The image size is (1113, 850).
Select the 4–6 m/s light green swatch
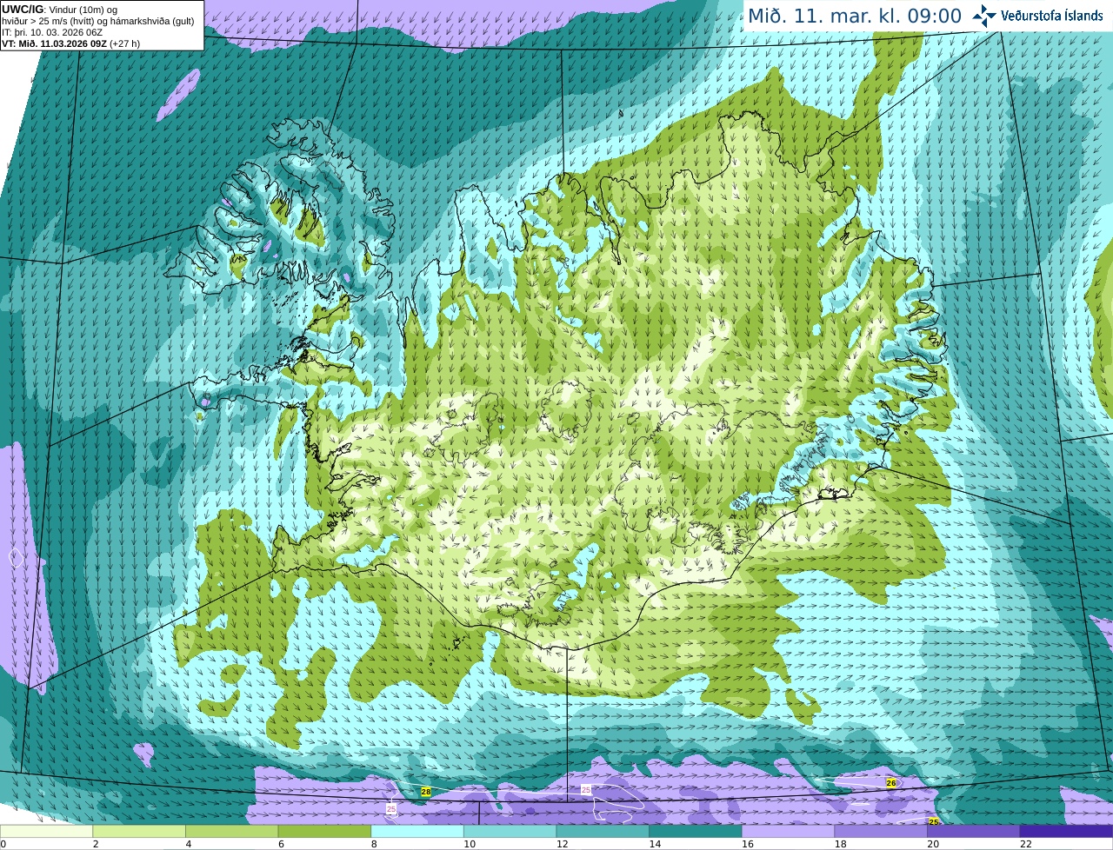click(231, 831)
